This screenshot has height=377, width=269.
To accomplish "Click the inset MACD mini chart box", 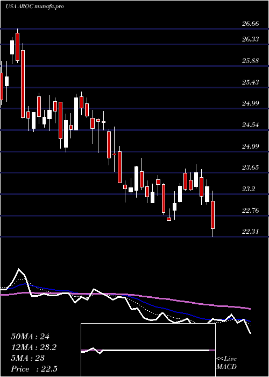I will [x=148, y=350].
